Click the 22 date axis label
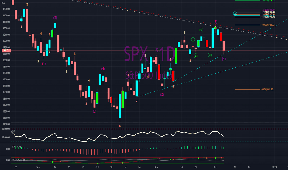Screen dimensions: 288x170 coord(16,167)
